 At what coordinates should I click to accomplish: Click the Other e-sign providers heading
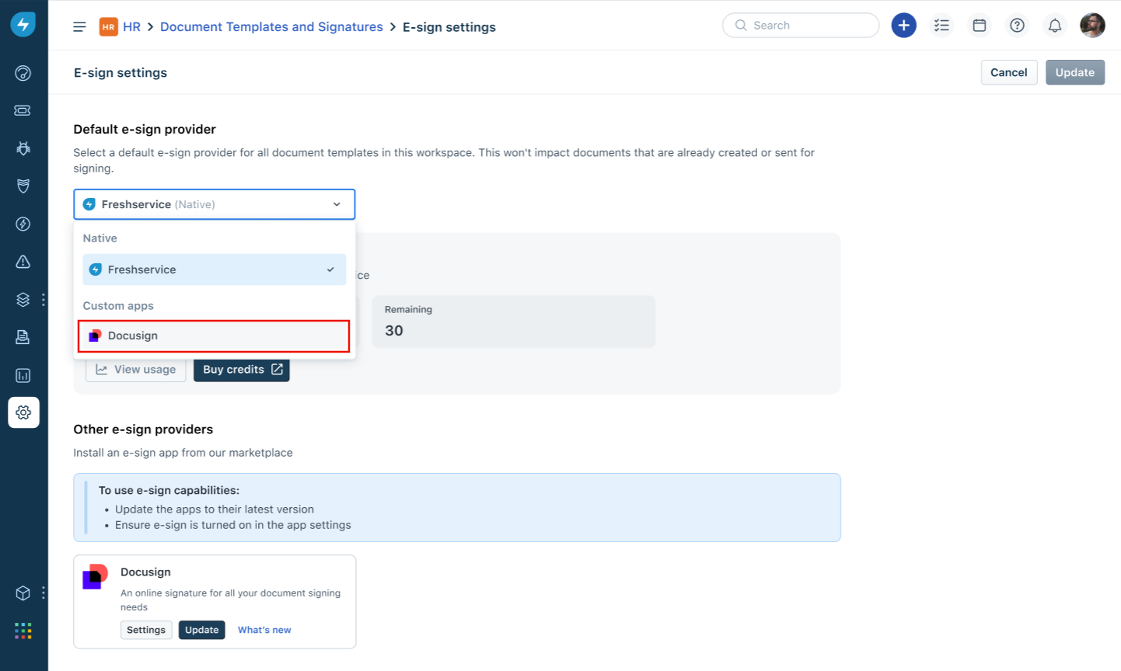point(143,429)
